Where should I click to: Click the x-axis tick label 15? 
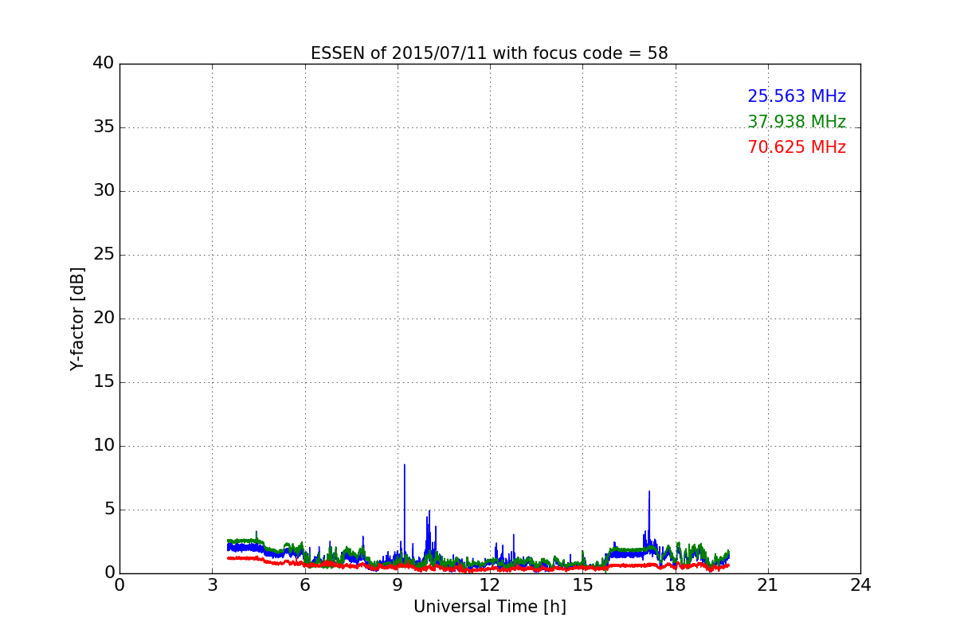point(582,584)
